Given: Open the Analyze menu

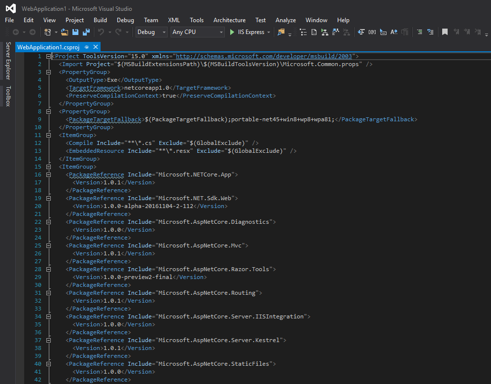Looking at the screenshot, I should [285, 20].
